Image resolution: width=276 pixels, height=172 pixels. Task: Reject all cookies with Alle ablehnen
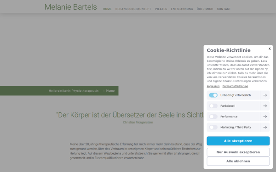tap(238, 161)
